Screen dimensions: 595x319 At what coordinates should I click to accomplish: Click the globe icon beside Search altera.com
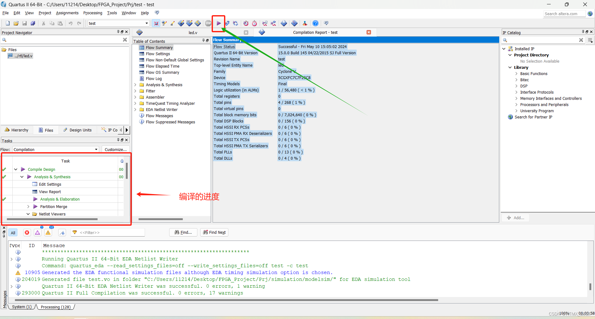tap(590, 14)
